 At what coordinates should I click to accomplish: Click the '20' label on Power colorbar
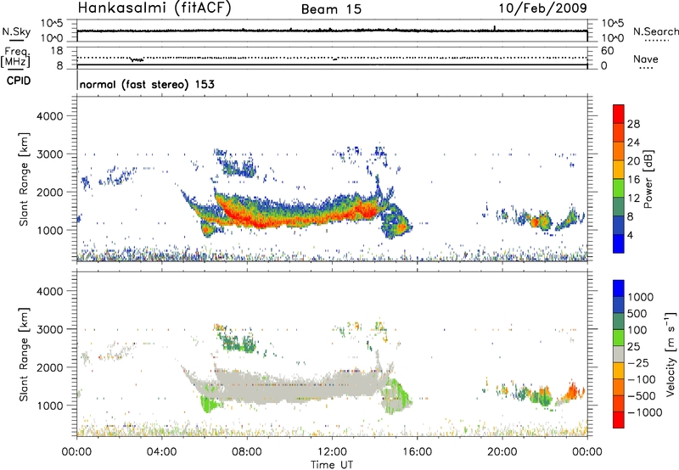click(633, 161)
